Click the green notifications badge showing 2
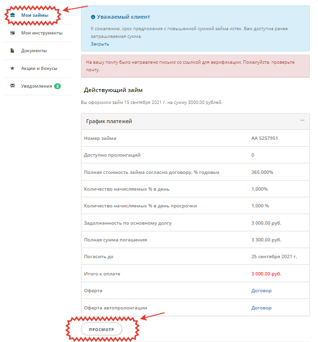Screen dimensions: 318x342 57,86
